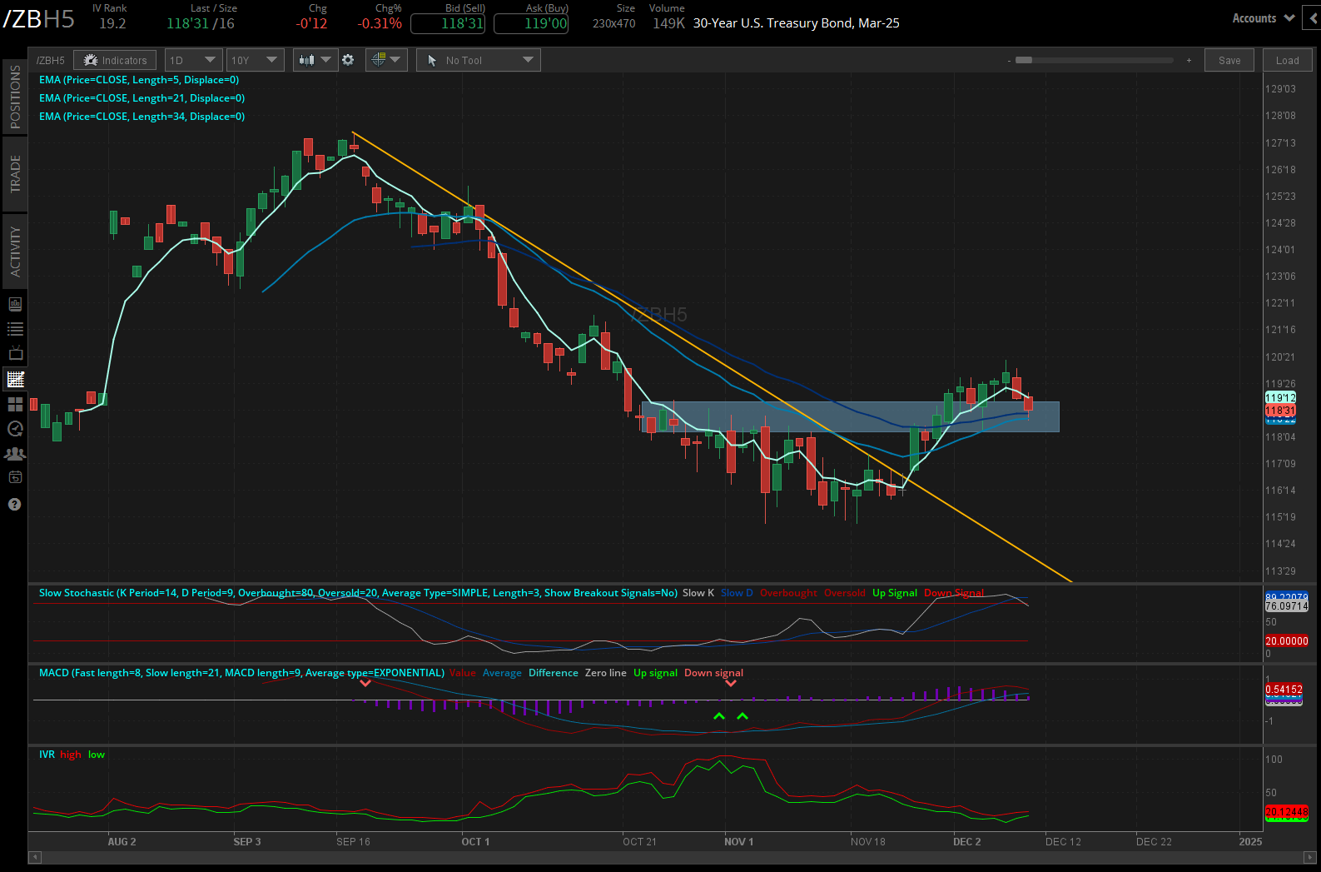Open the Accounts dropdown
Screen dimensions: 1321x872
click(x=1264, y=18)
